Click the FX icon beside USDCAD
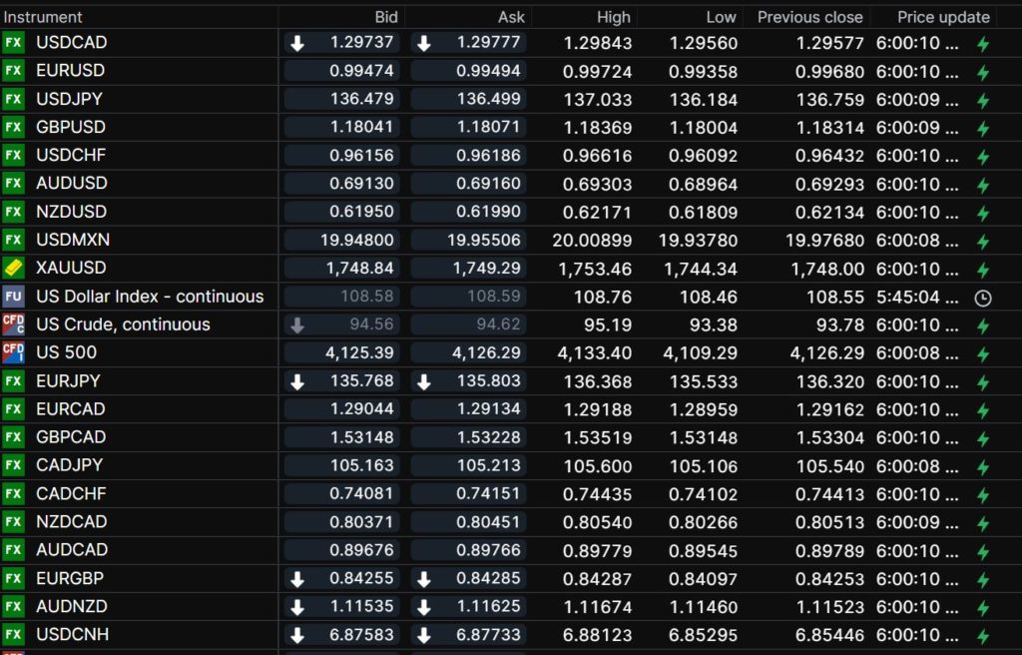The width and height of the screenshot is (1022, 655). 13,43
